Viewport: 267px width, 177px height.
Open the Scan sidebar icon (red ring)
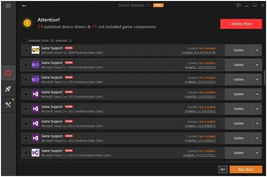click(x=8, y=73)
